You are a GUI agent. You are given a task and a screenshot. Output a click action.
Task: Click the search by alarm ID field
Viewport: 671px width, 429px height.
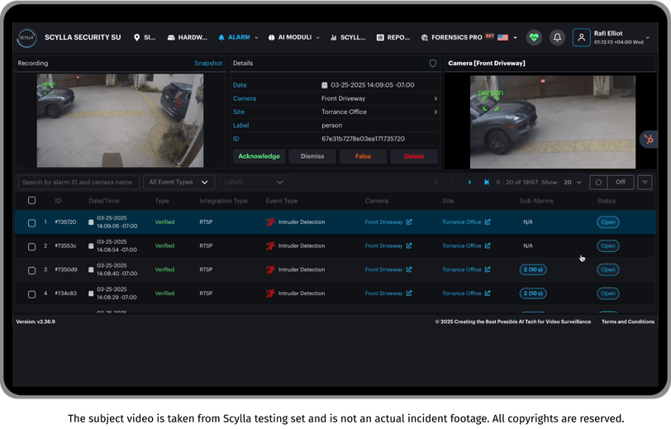79,183
